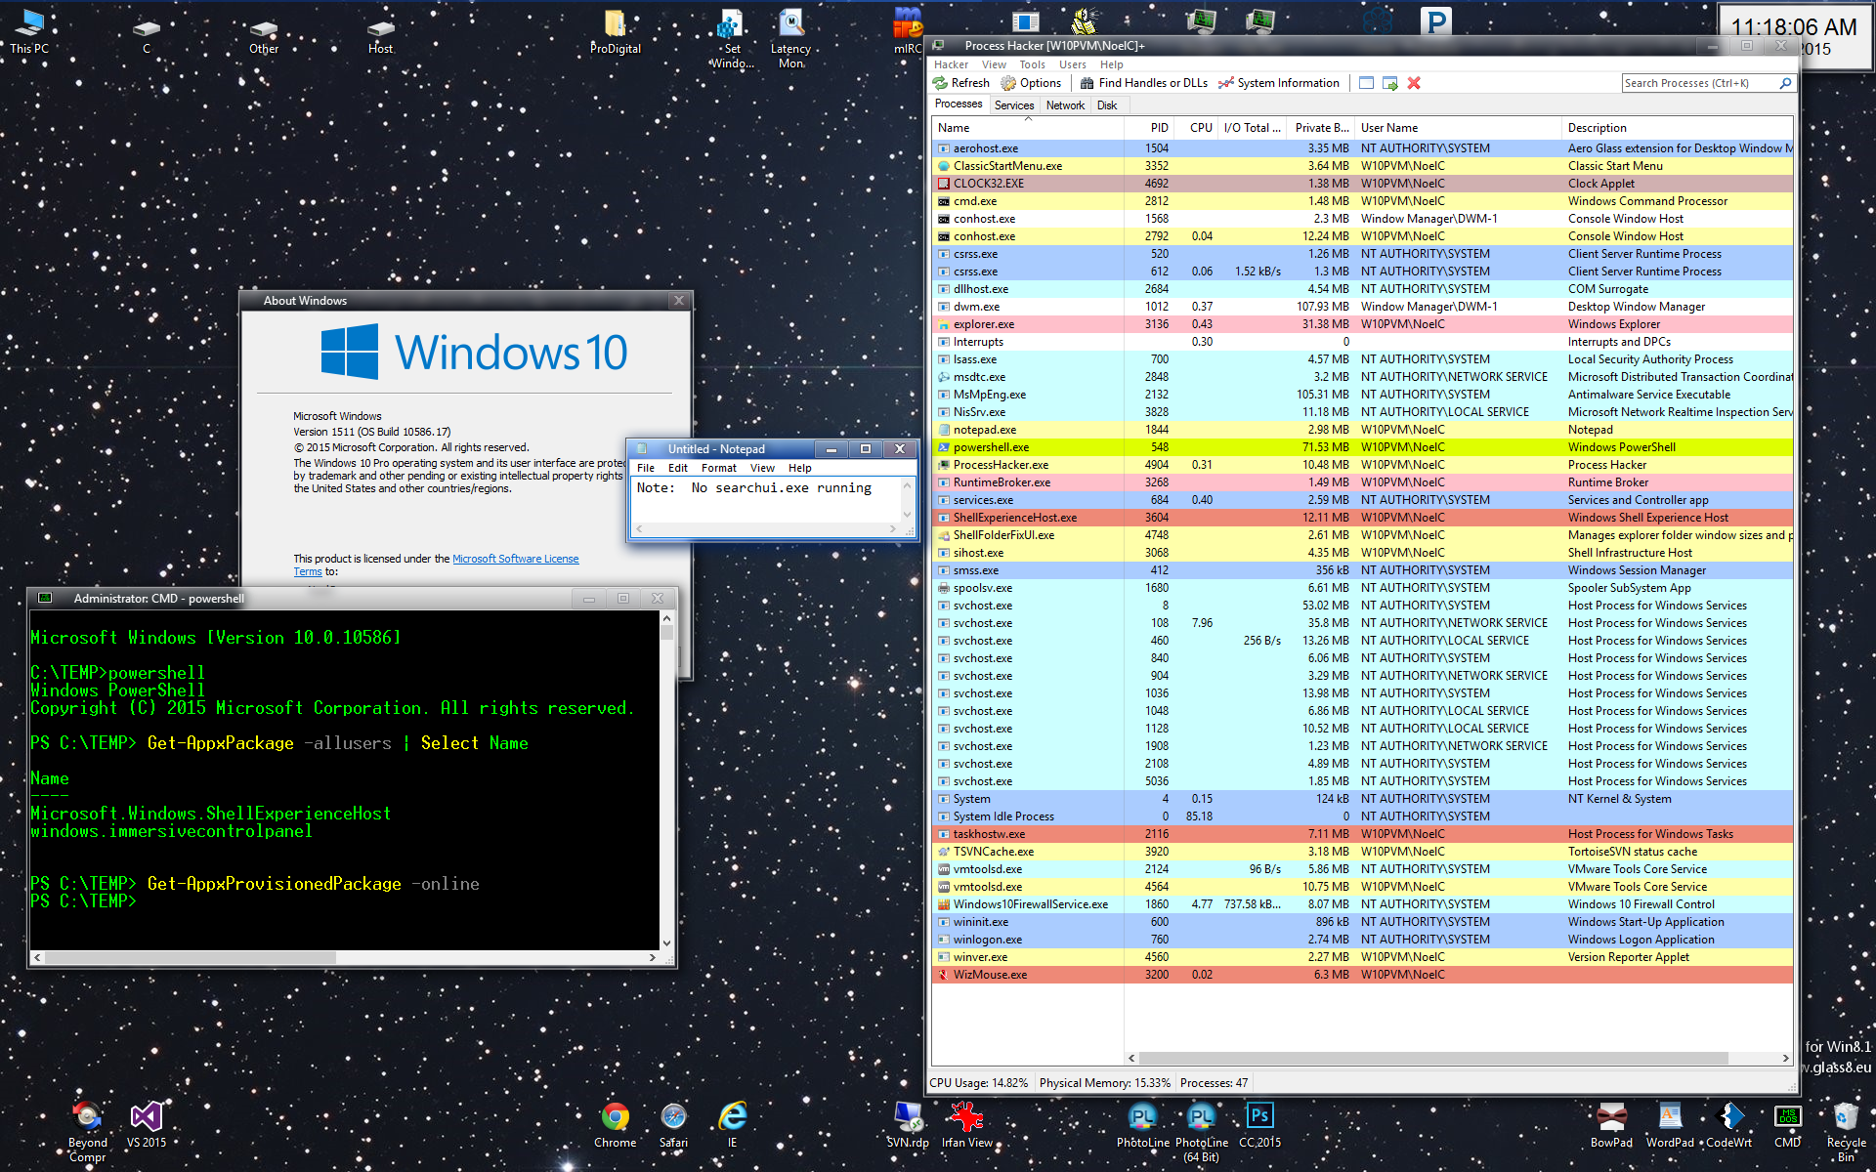This screenshot has height=1172, width=1876.
Task: Select the System Idle Process row
Action: tap(1362, 816)
